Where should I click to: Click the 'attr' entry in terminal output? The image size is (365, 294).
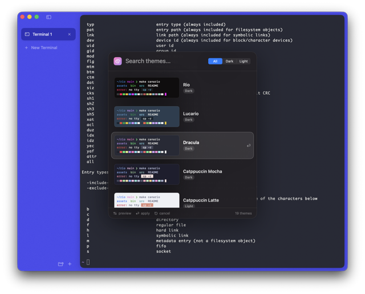tap(91, 156)
